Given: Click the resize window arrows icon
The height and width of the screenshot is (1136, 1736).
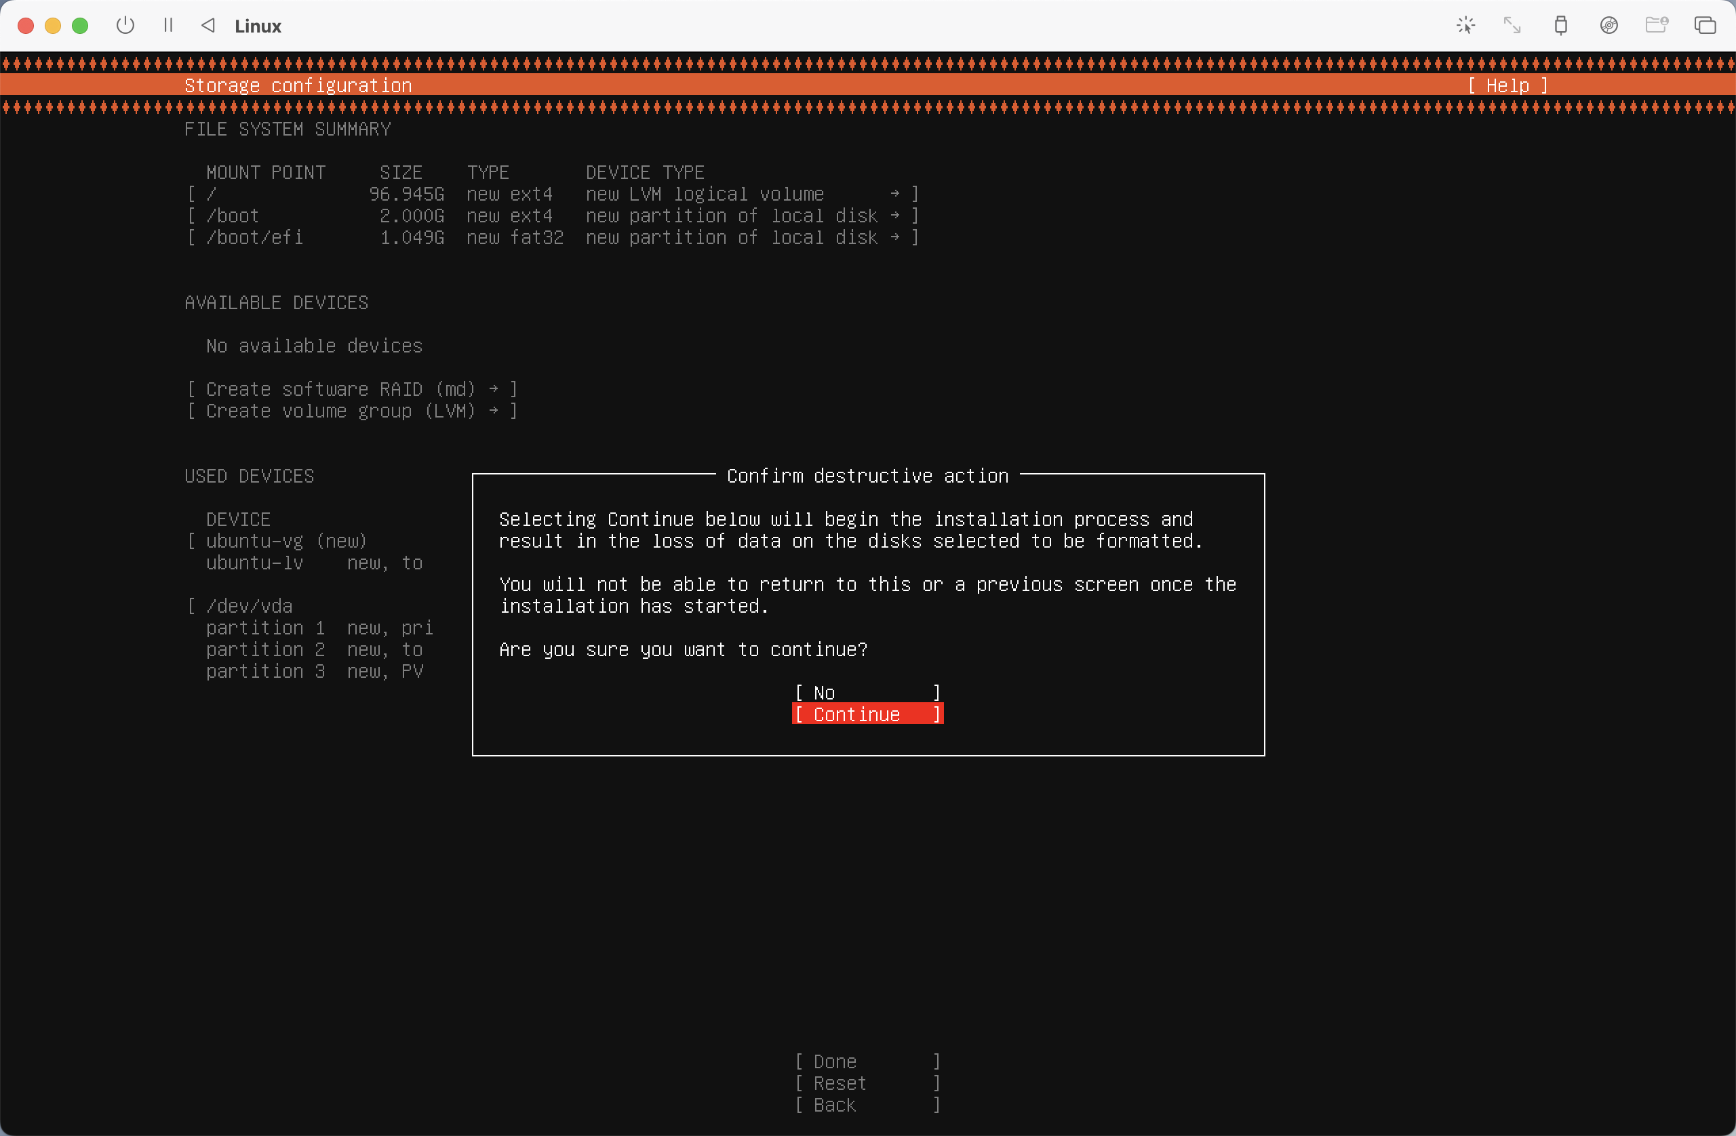Looking at the screenshot, I should (x=1512, y=26).
